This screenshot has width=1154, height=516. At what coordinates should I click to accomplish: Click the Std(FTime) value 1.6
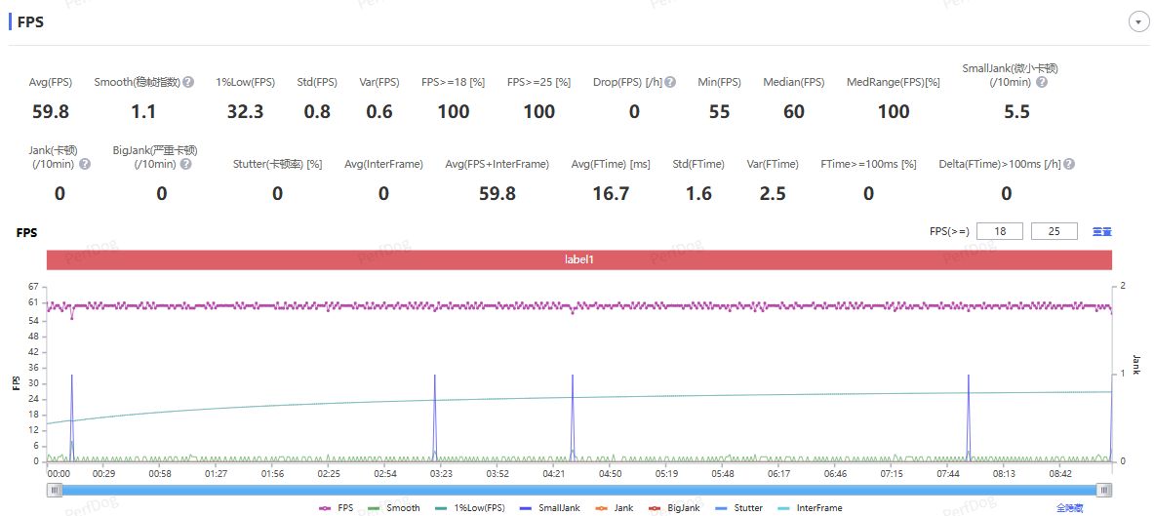click(698, 193)
